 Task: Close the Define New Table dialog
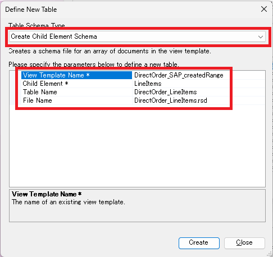tap(264, 9)
